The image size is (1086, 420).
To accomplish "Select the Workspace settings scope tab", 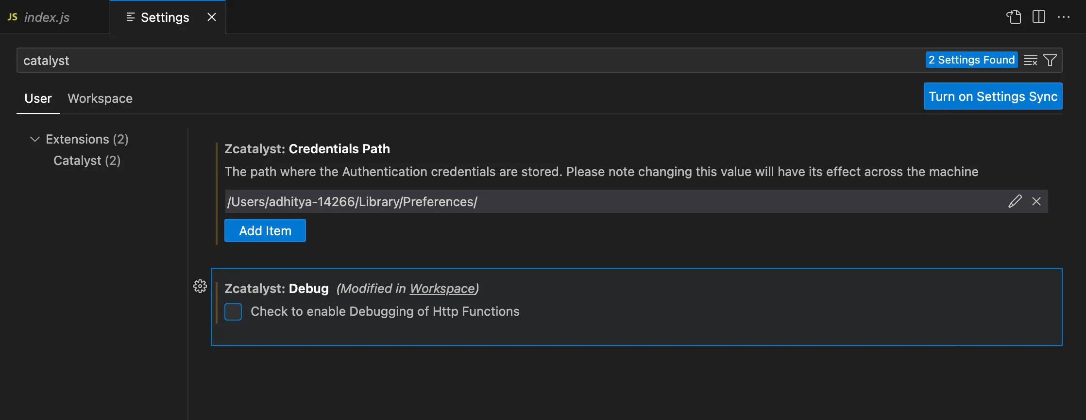I will coord(100,98).
